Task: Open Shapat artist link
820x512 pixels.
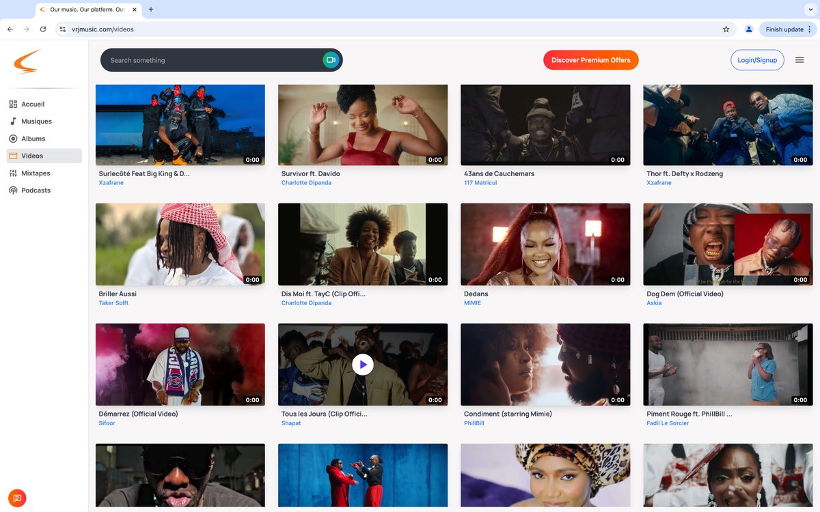Action: point(291,423)
